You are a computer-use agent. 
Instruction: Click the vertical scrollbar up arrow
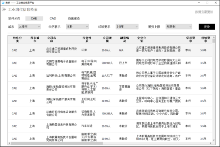(214, 37)
